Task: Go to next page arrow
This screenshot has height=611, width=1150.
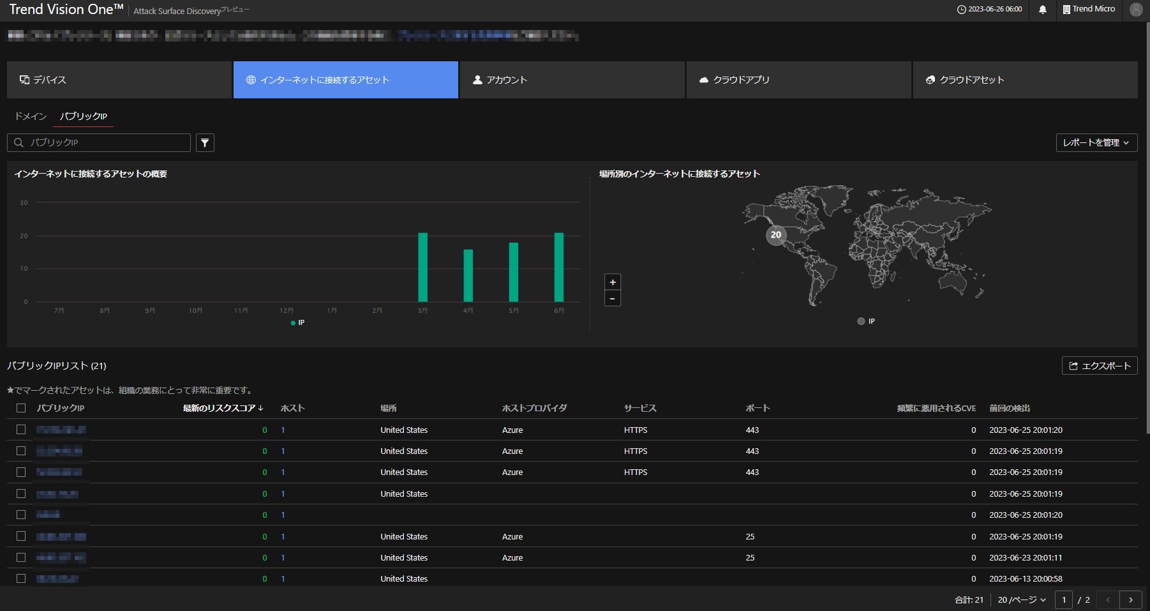Action: [1130, 600]
